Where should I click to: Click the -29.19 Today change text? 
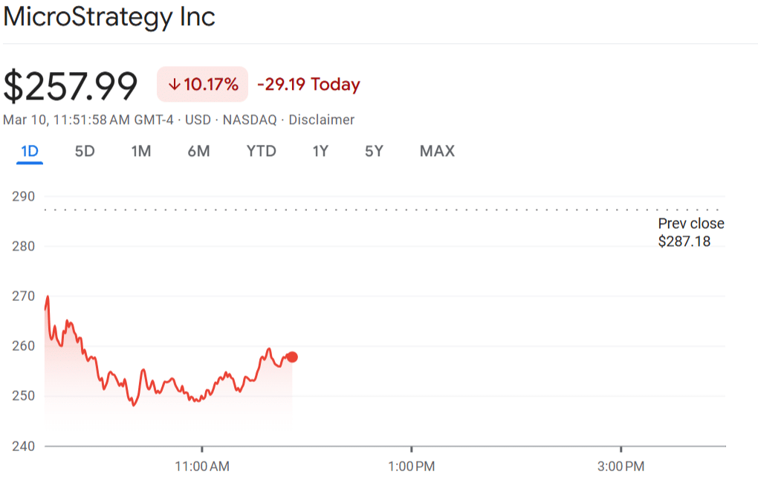point(308,85)
